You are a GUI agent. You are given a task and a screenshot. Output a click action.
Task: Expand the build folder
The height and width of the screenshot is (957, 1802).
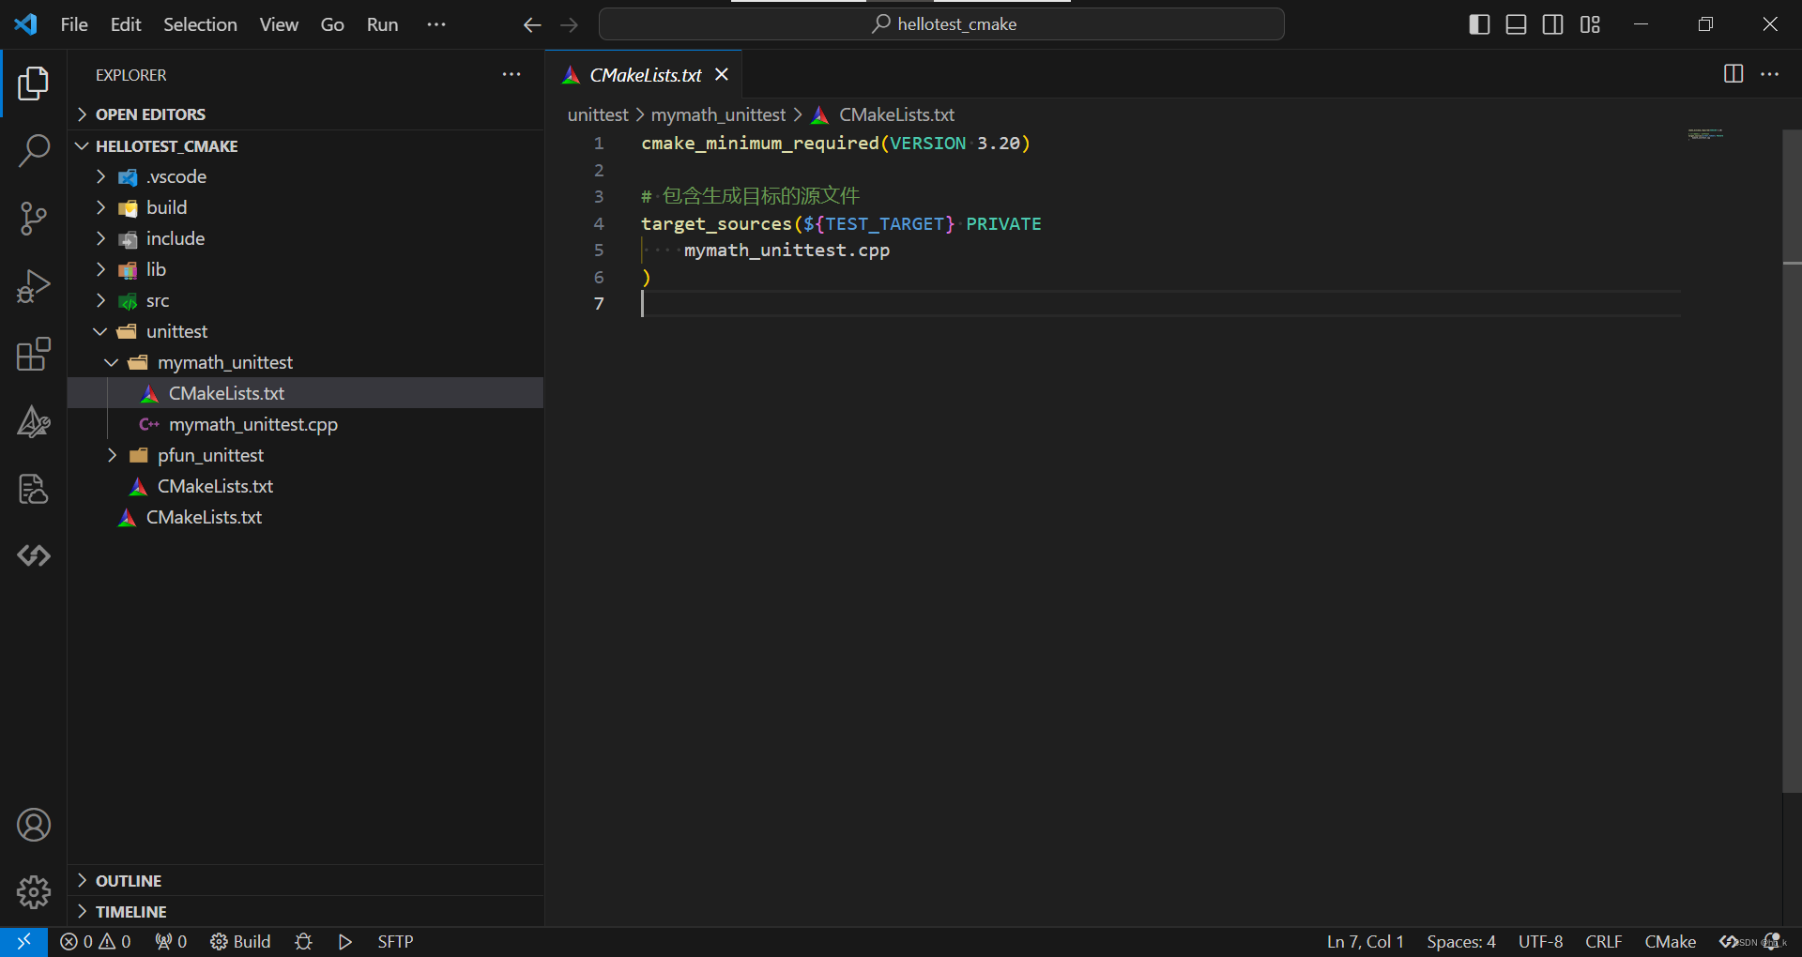click(306, 207)
